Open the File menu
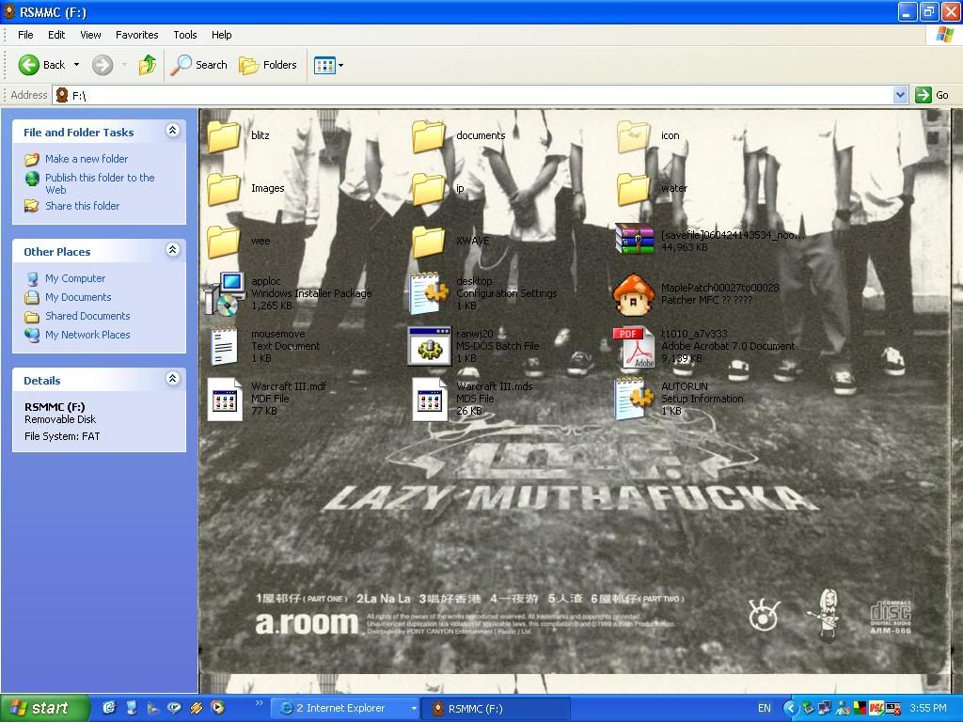The image size is (963, 722). pos(25,35)
